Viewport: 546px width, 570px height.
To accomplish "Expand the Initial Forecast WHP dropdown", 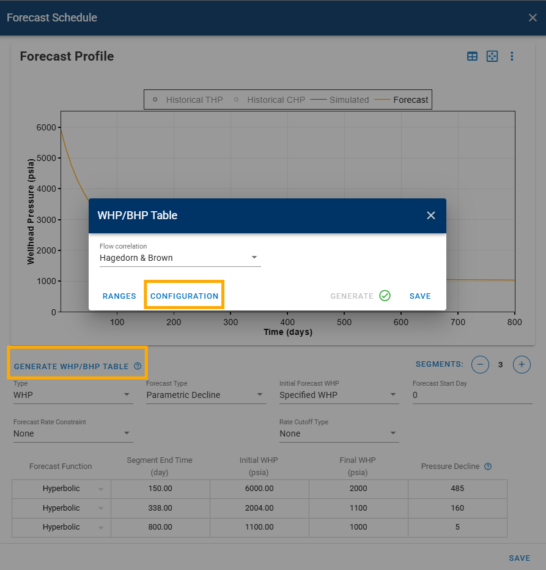I will [x=339, y=396].
